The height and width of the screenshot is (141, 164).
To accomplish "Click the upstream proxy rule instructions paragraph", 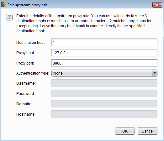I will (x=84, y=23).
